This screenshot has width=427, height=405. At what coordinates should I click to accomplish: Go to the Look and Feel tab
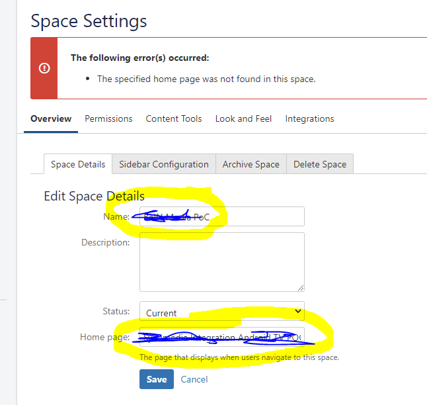[243, 118]
